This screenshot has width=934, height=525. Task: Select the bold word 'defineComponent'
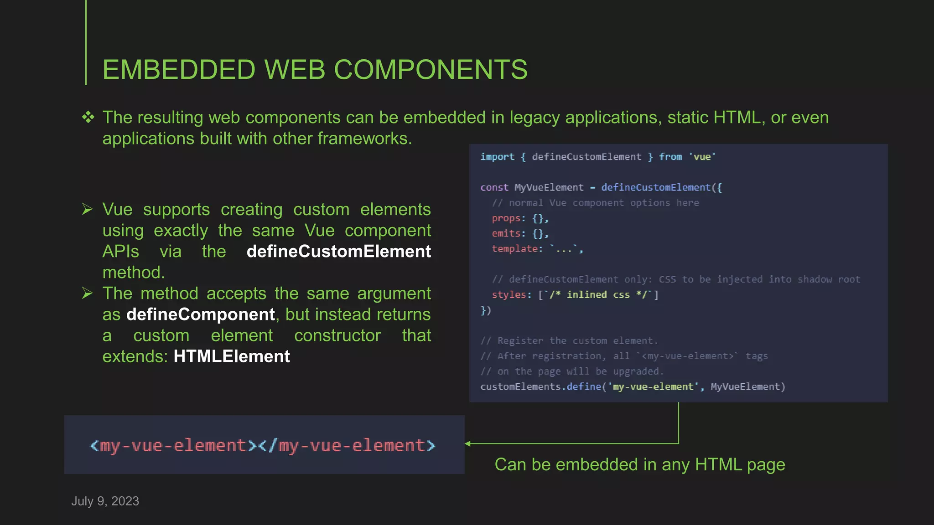pyautogui.click(x=201, y=314)
